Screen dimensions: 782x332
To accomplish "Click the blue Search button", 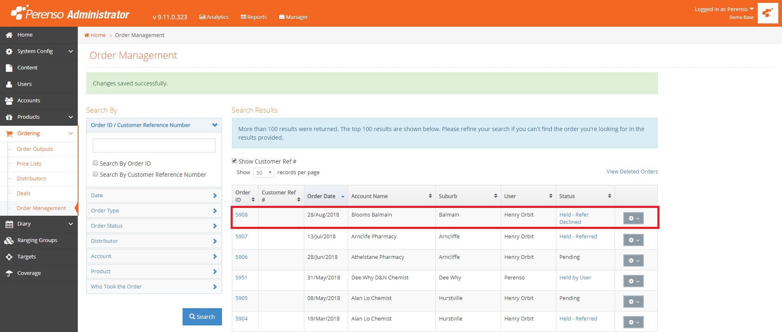I will 202,317.
